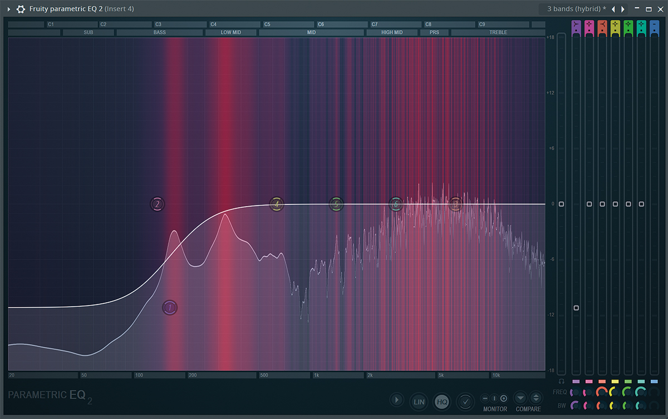The height and width of the screenshot is (419, 668).
Task: Click the C8 note marker
Action: coord(450,24)
